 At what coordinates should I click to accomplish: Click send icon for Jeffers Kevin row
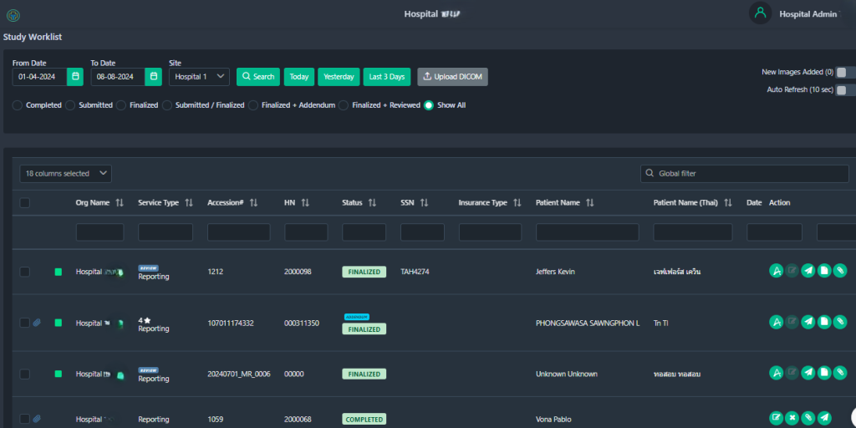point(808,271)
